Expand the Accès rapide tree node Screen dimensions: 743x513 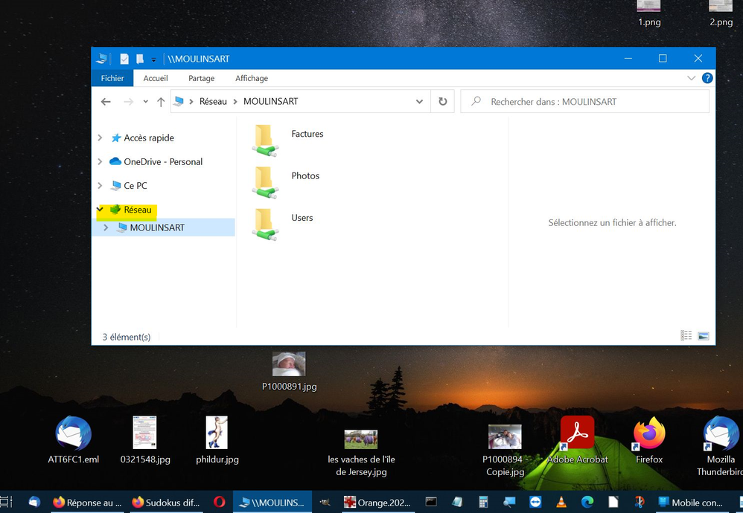click(x=101, y=138)
